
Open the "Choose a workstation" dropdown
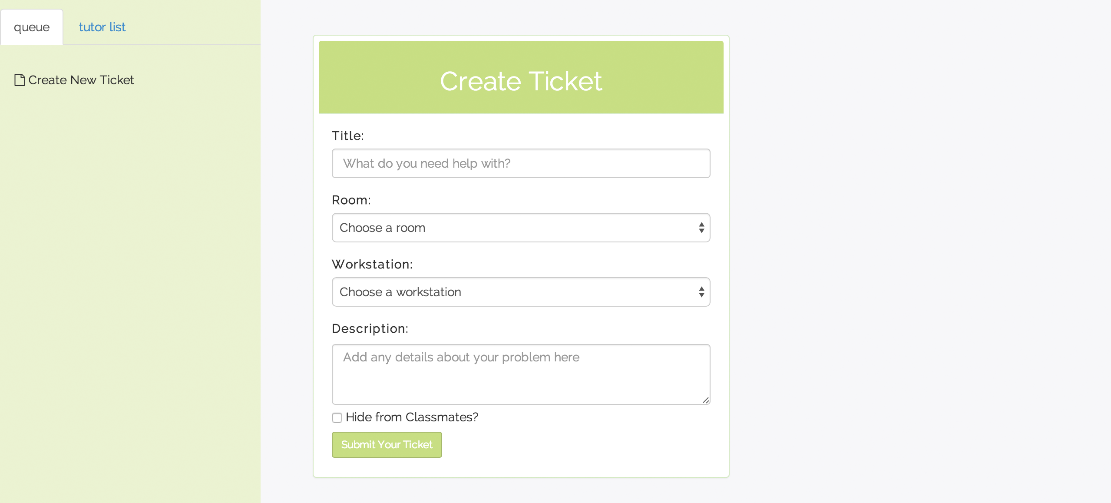(521, 292)
